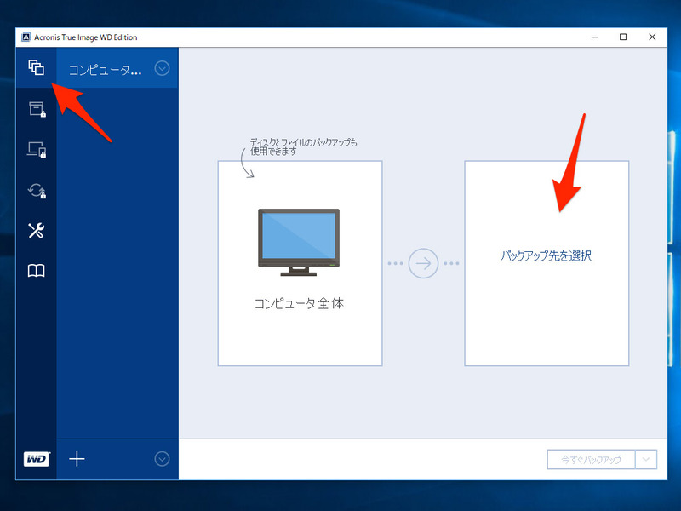
Task: Open the Tools wrench and screwdriver icon
Action: [x=36, y=230]
